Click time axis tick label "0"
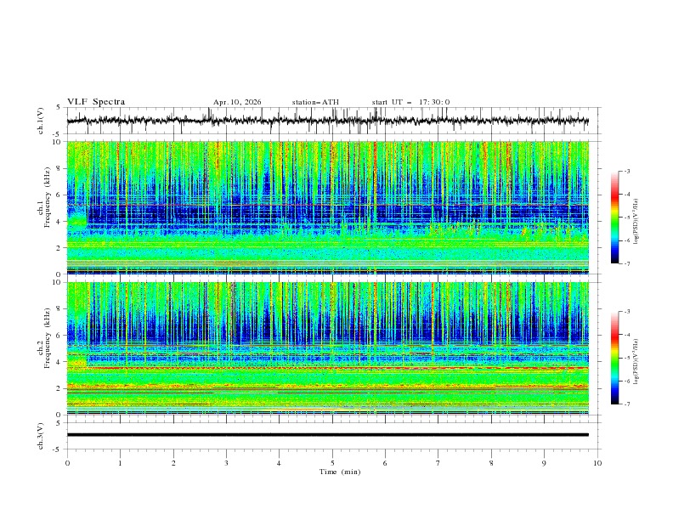The width and height of the screenshot is (673, 520). (67, 463)
